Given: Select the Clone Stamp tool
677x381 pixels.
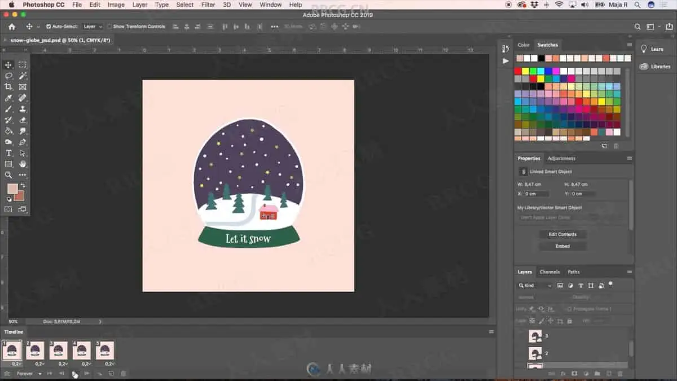Looking at the screenshot, I should click(x=23, y=109).
